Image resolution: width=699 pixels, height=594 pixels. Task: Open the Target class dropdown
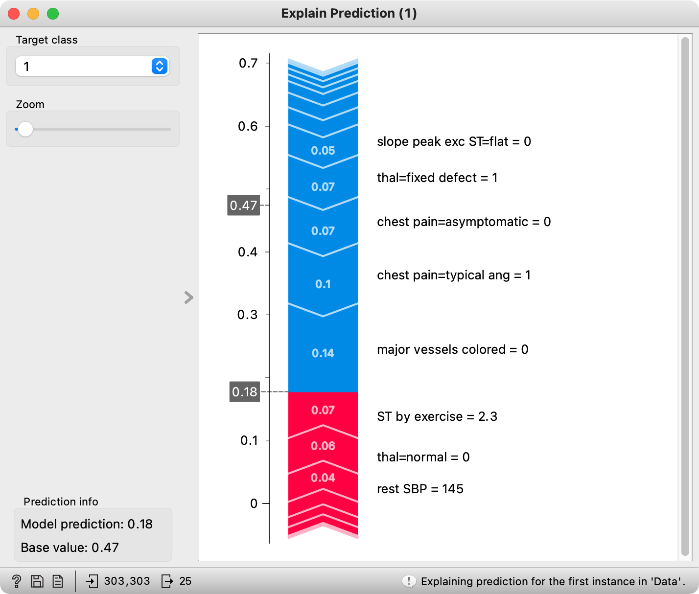(92, 66)
